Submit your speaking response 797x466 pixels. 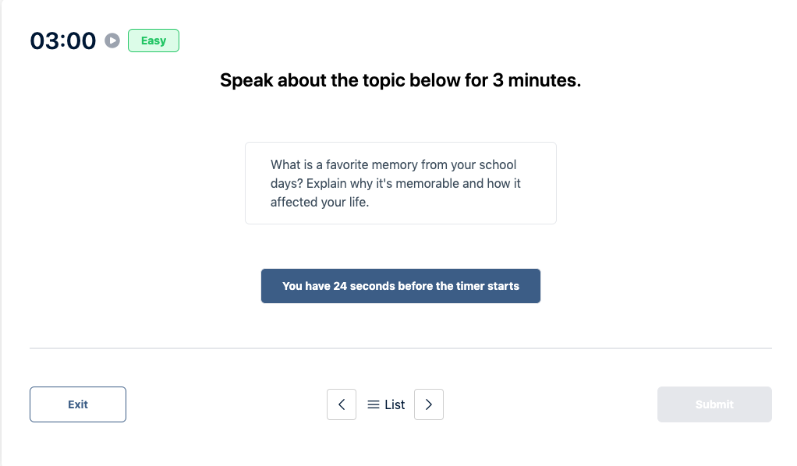pos(714,404)
